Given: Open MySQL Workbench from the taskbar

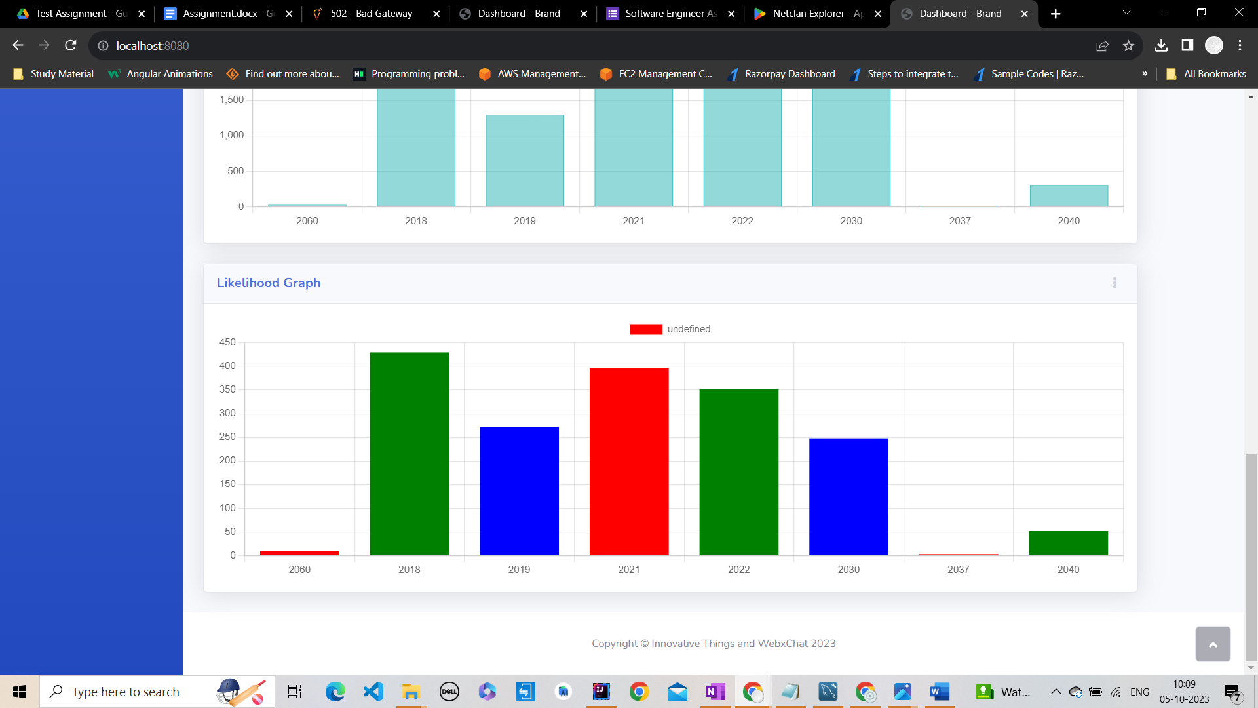Looking at the screenshot, I should tap(828, 692).
